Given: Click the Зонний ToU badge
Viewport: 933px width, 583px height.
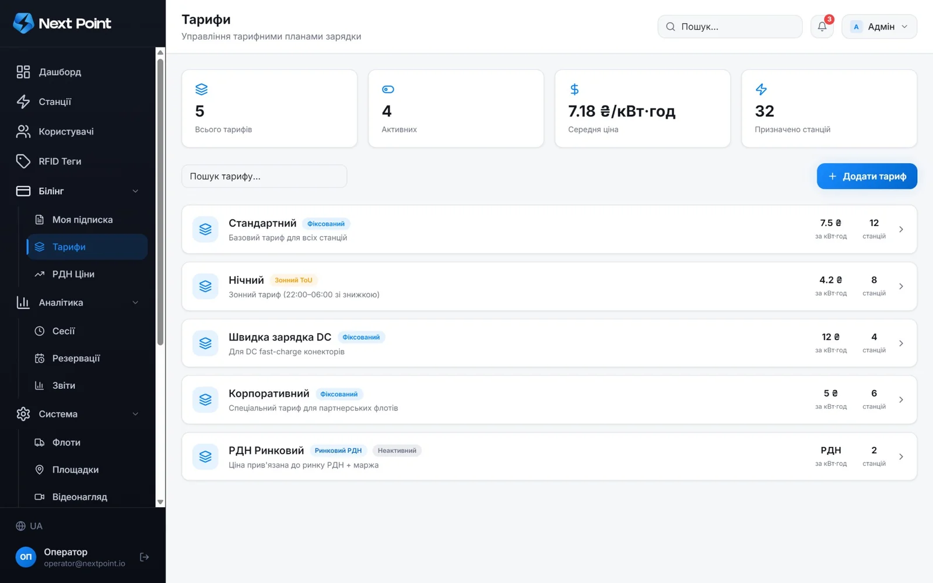Looking at the screenshot, I should pos(293,280).
